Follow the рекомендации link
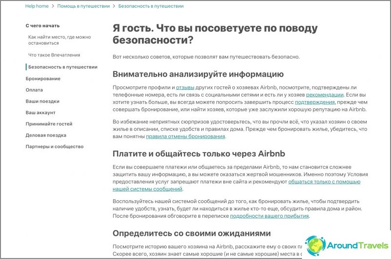This screenshot has height=259, width=391. coord(325,95)
